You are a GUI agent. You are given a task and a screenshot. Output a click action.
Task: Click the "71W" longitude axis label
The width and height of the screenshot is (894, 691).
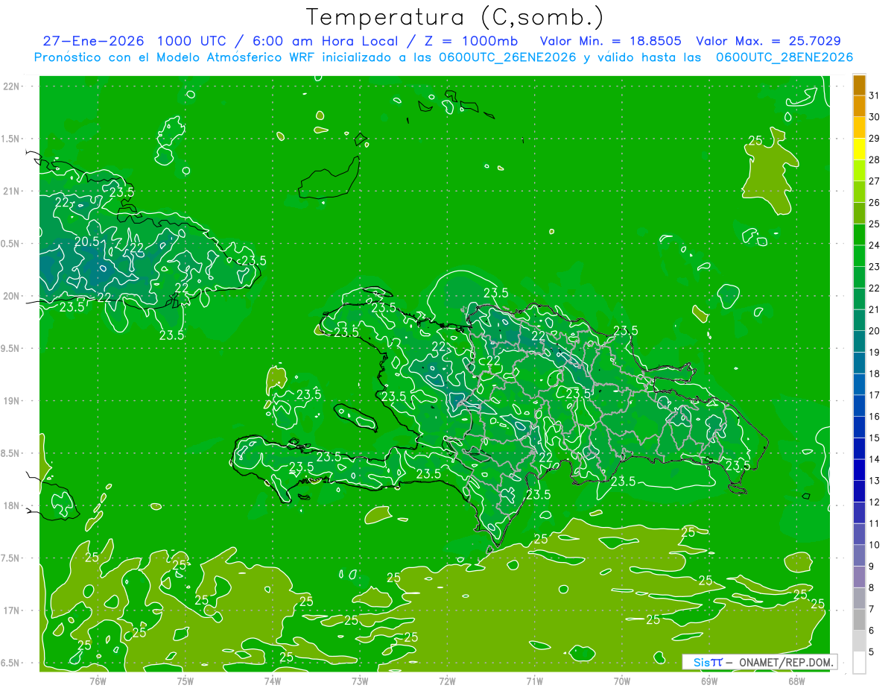tap(534, 681)
